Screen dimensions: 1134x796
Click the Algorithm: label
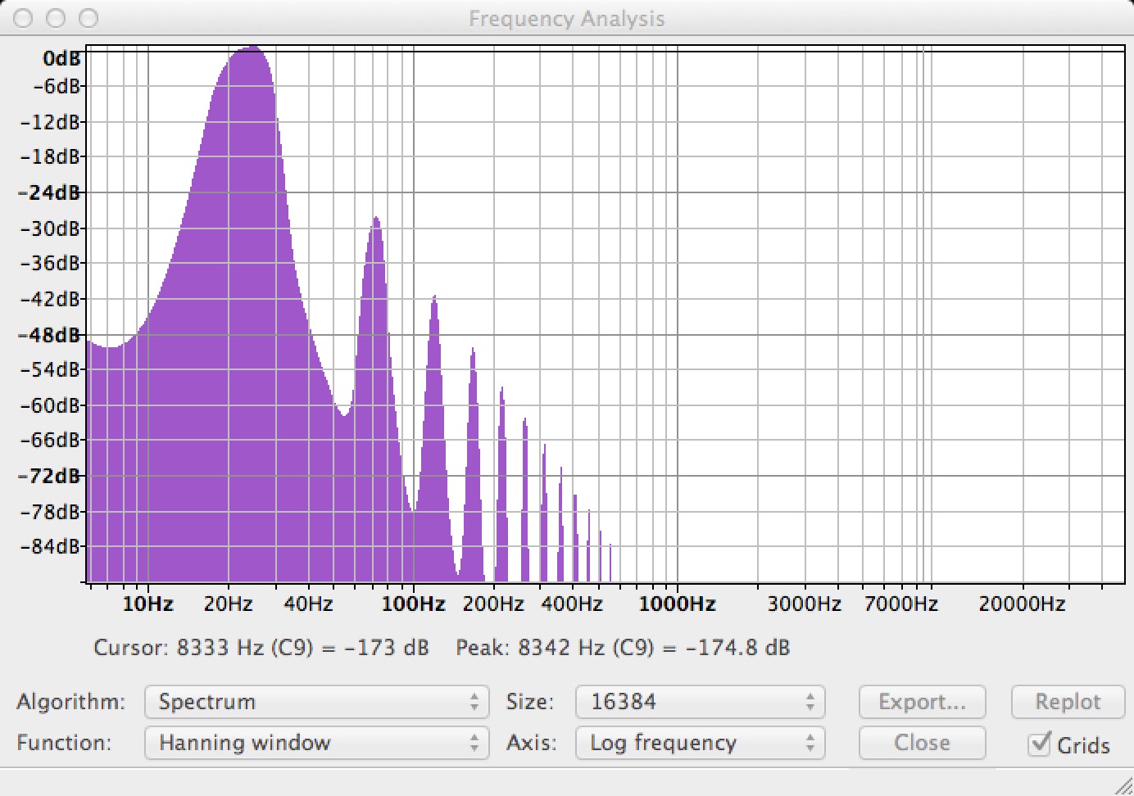(x=71, y=702)
